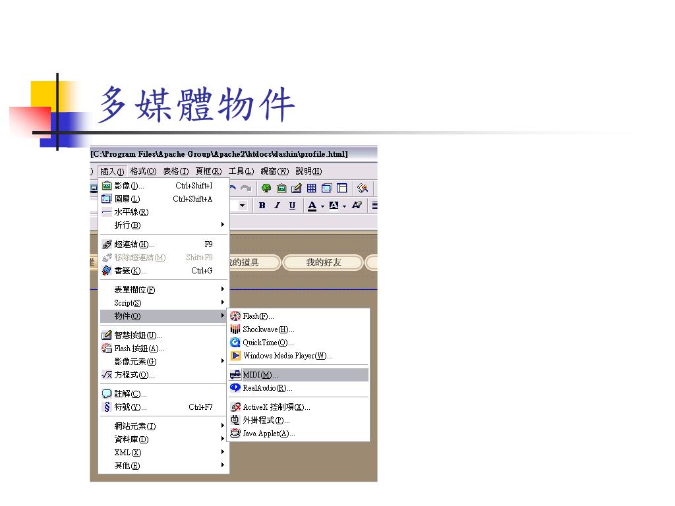The height and width of the screenshot is (506, 675).
Task: Open the font color dropdown arrow
Action: [x=322, y=206]
